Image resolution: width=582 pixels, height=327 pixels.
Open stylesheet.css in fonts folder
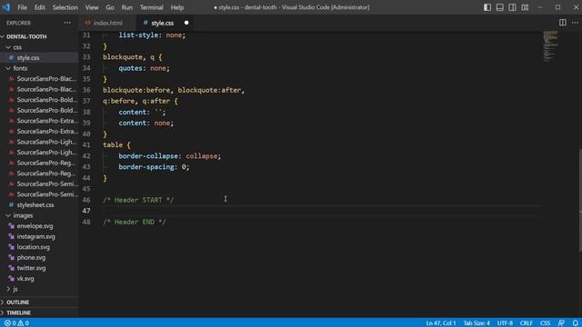pyautogui.click(x=35, y=204)
